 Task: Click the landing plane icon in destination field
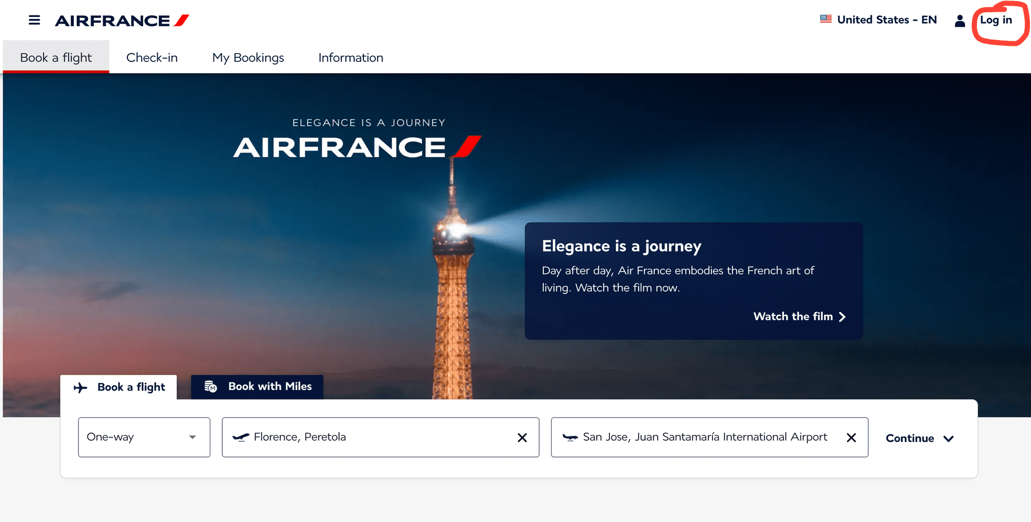click(x=570, y=437)
